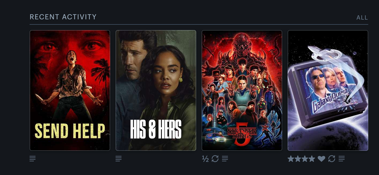379x175 pixels.
Task: Open the Send Help poster
Action: click(70, 90)
